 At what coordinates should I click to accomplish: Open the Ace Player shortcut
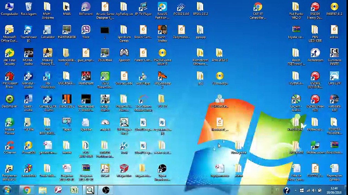(143, 78)
